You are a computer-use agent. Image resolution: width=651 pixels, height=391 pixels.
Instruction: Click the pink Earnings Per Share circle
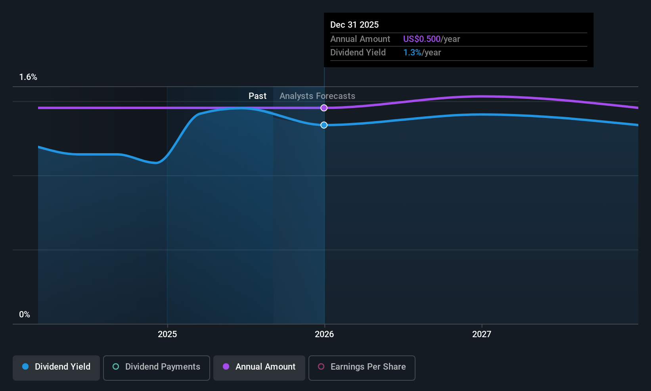pos(321,366)
